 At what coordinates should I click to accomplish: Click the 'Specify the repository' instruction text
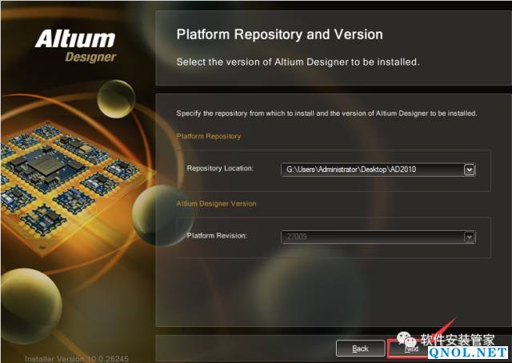[326, 114]
